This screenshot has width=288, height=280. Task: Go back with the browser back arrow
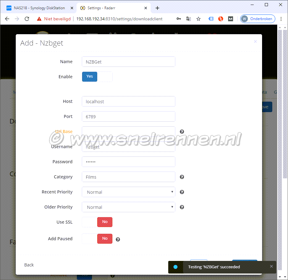point(7,19)
